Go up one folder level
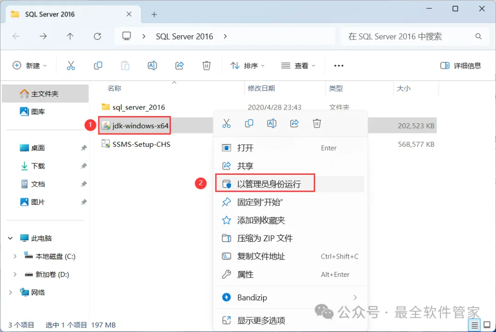Viewport: 496px width, 332px height. point(70,37)
